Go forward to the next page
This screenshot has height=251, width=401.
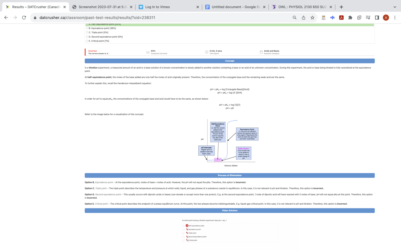tap(15, 17)
